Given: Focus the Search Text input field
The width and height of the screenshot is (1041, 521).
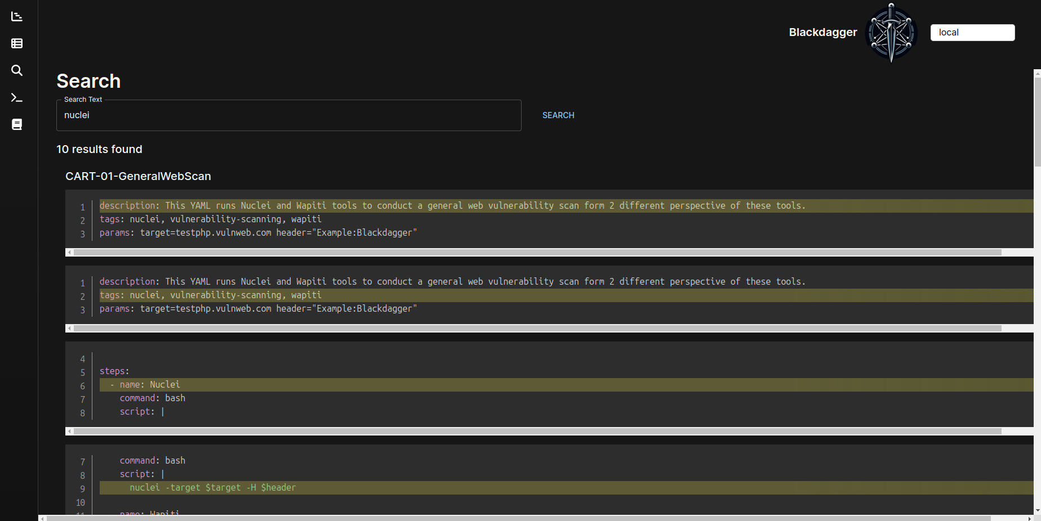Looking at the screenshot, I should (x=289, y=115).
